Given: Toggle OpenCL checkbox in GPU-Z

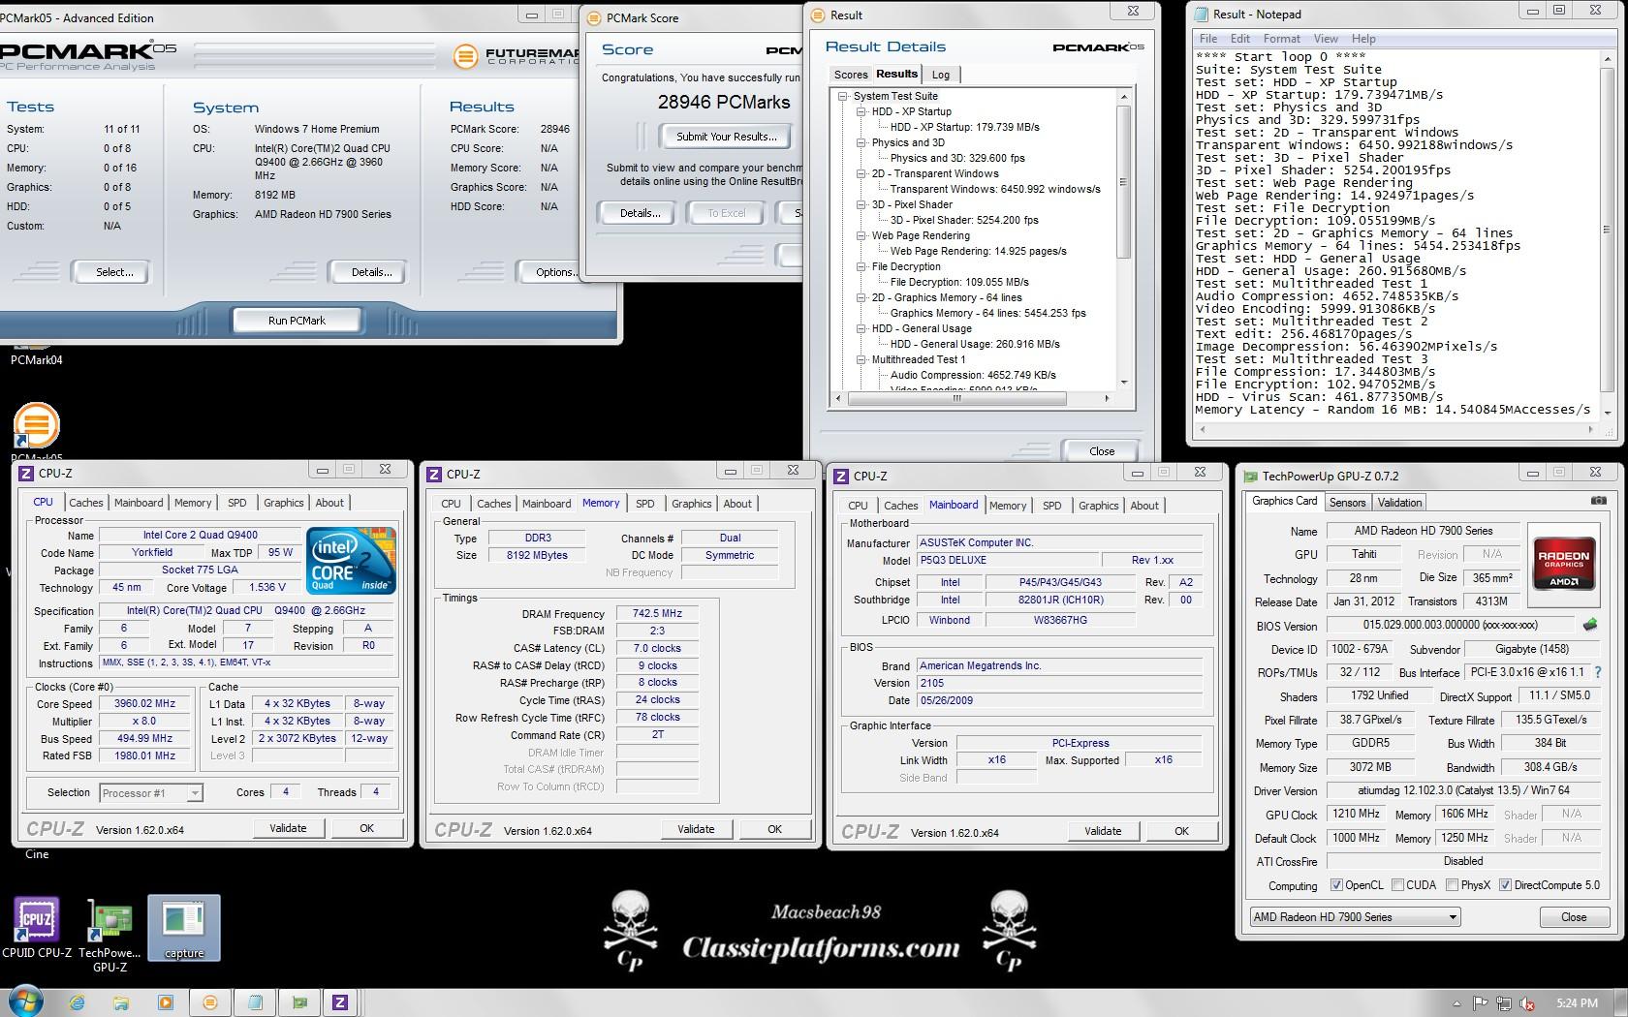Looking at the screenshot, I should point(1336,884).
